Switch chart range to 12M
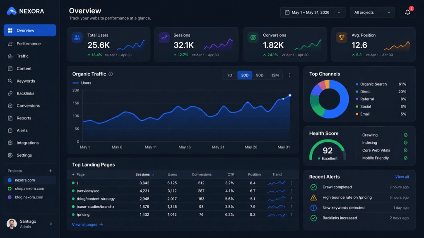Screen dimensions: 424x238 (275, 75)
